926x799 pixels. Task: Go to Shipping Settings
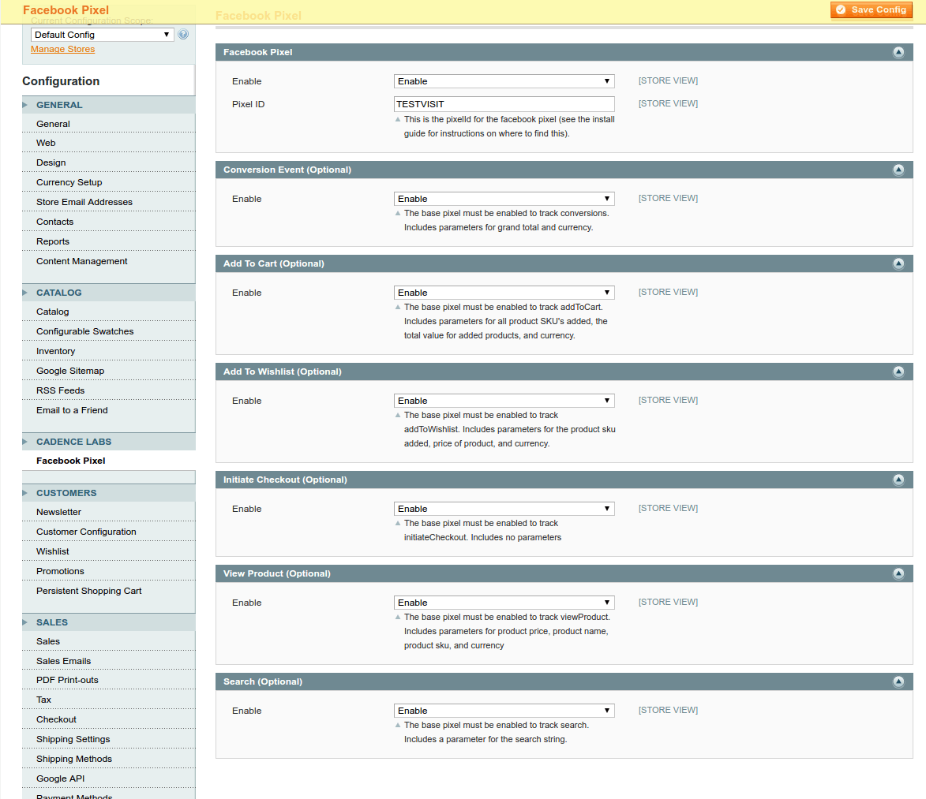[x=109, y=739]
